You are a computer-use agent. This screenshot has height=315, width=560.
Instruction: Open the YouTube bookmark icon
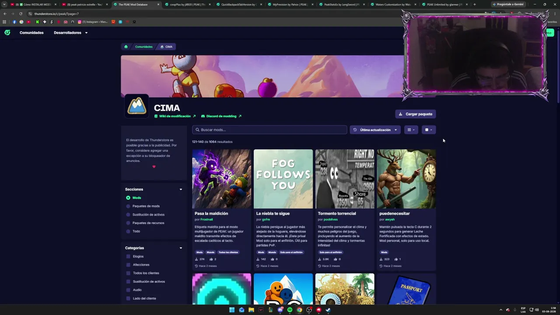point(29,22)
